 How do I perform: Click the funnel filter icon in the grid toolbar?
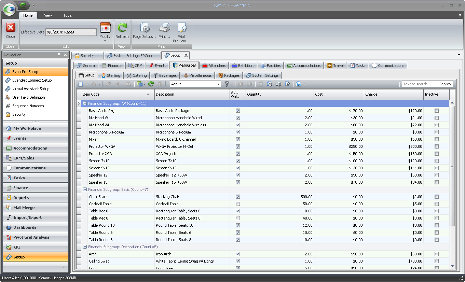click(227, 84)
